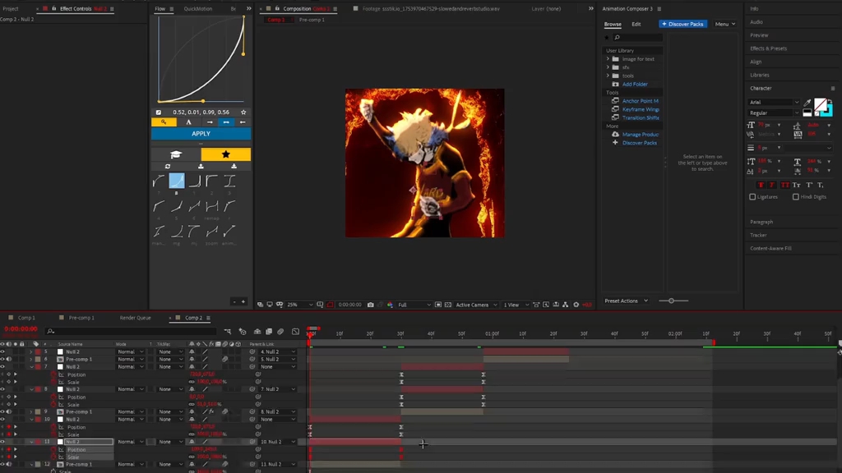Open the magnification 25% dropdown
This screenshot has height=473, width=842.
coord(299,305)
